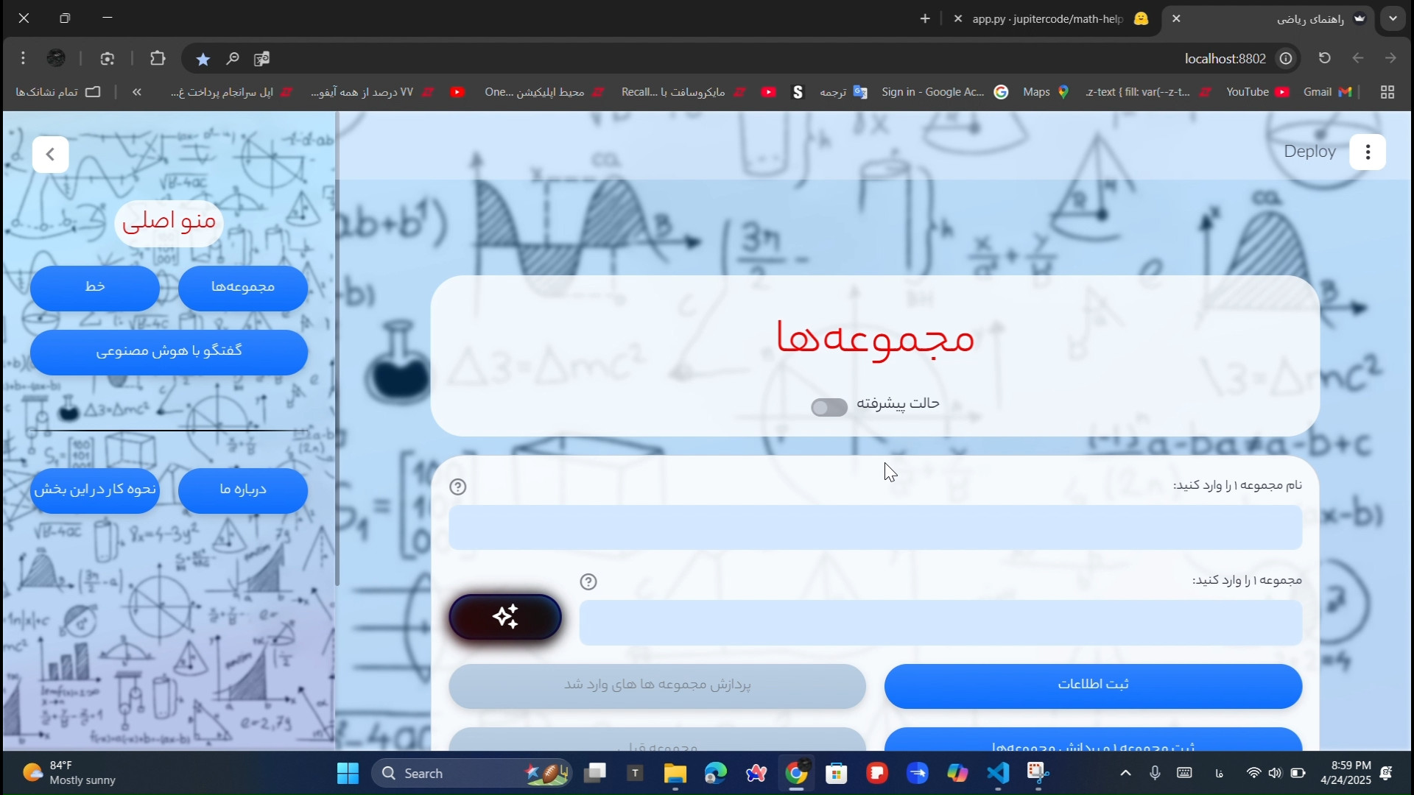Open the tab search dropdown arrow
This screenshot has height=795, width=1414.
click(x=1393, y=19)
